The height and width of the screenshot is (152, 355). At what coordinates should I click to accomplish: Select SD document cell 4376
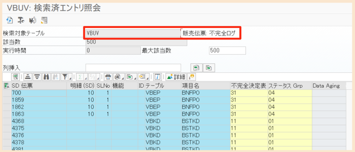(39, 135)
